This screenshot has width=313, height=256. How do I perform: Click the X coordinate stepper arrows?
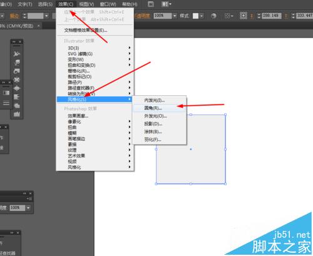click(259, 16)
